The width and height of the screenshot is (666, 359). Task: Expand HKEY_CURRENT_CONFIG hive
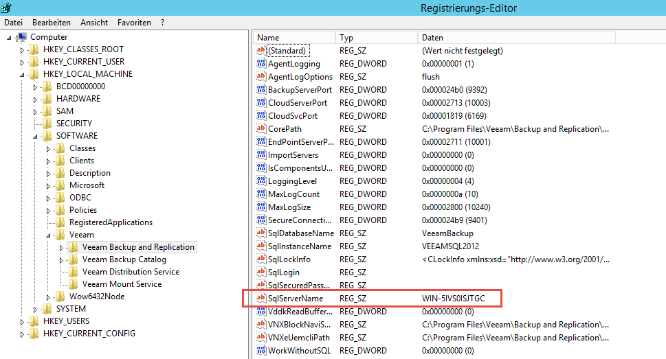(22, 334)
